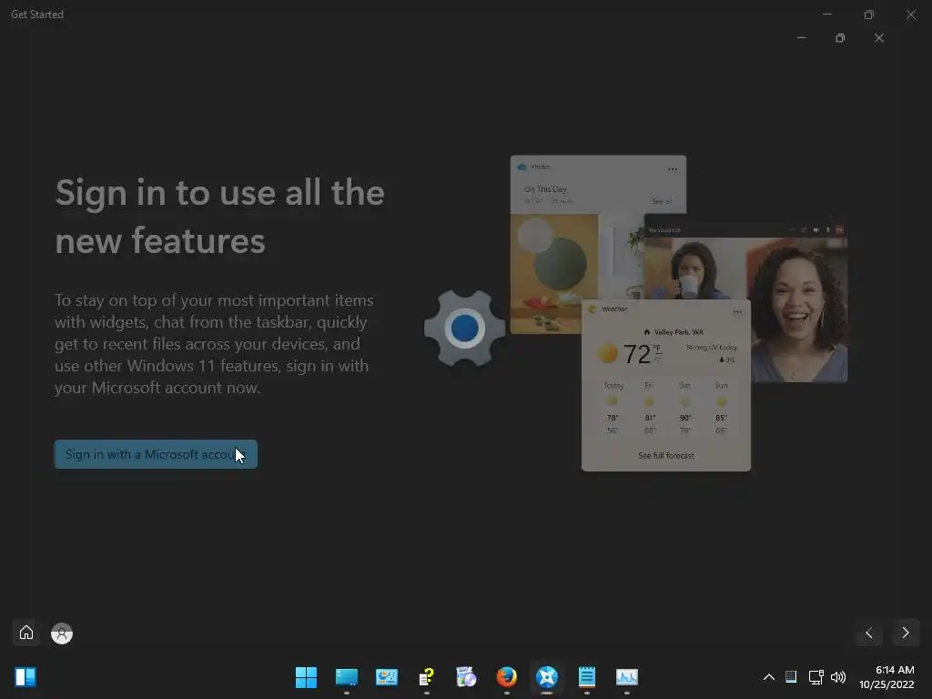Click the tray icon beside the chevron

(791, 677)
